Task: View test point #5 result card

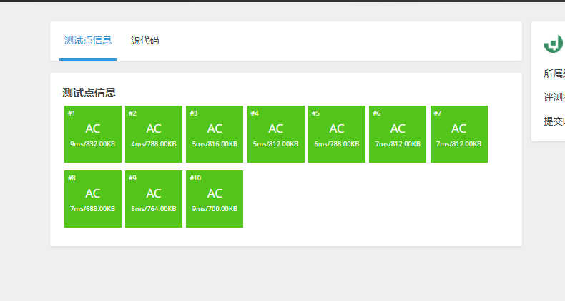Action: click(x=337, y=134)
